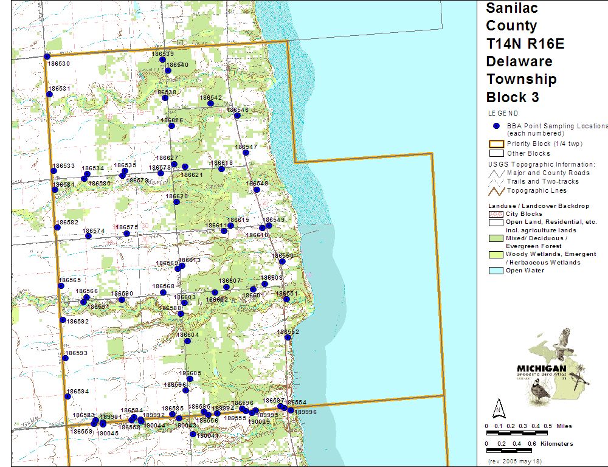Image resolution: width=608 pixels, height=467 pixels.
Task: Click sampling point 186604
Action: click(187, 341)
